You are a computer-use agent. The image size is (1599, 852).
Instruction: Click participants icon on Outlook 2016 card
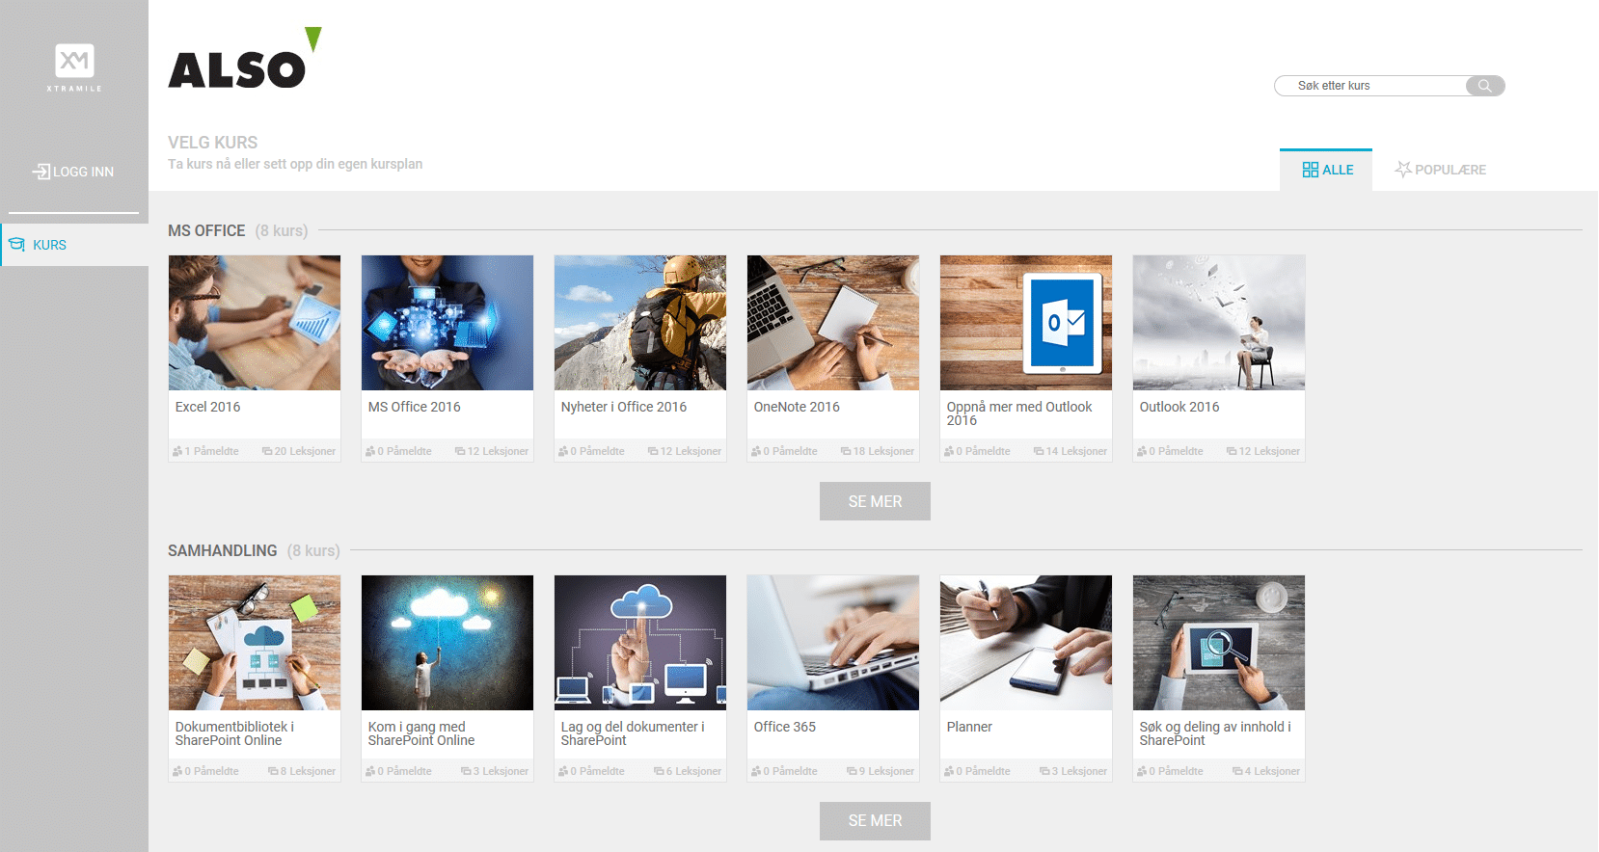(x=1142, y=451)
